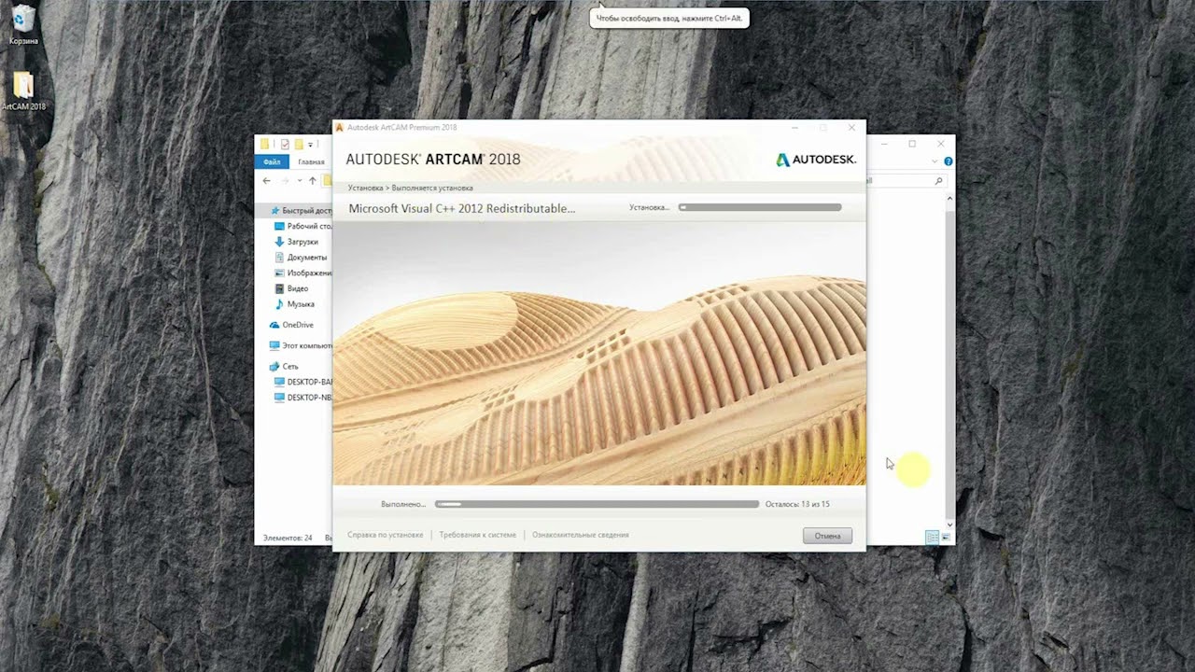
Task: Click the Музыка note icon in sidebar
Action: (279, 304)
